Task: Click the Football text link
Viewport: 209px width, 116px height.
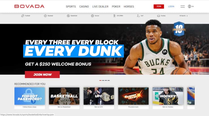Action: click(27, 16)
